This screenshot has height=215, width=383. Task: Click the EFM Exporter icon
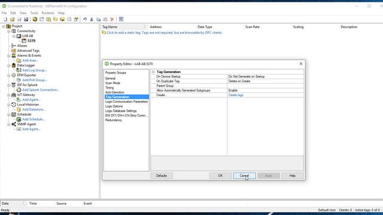14,75
